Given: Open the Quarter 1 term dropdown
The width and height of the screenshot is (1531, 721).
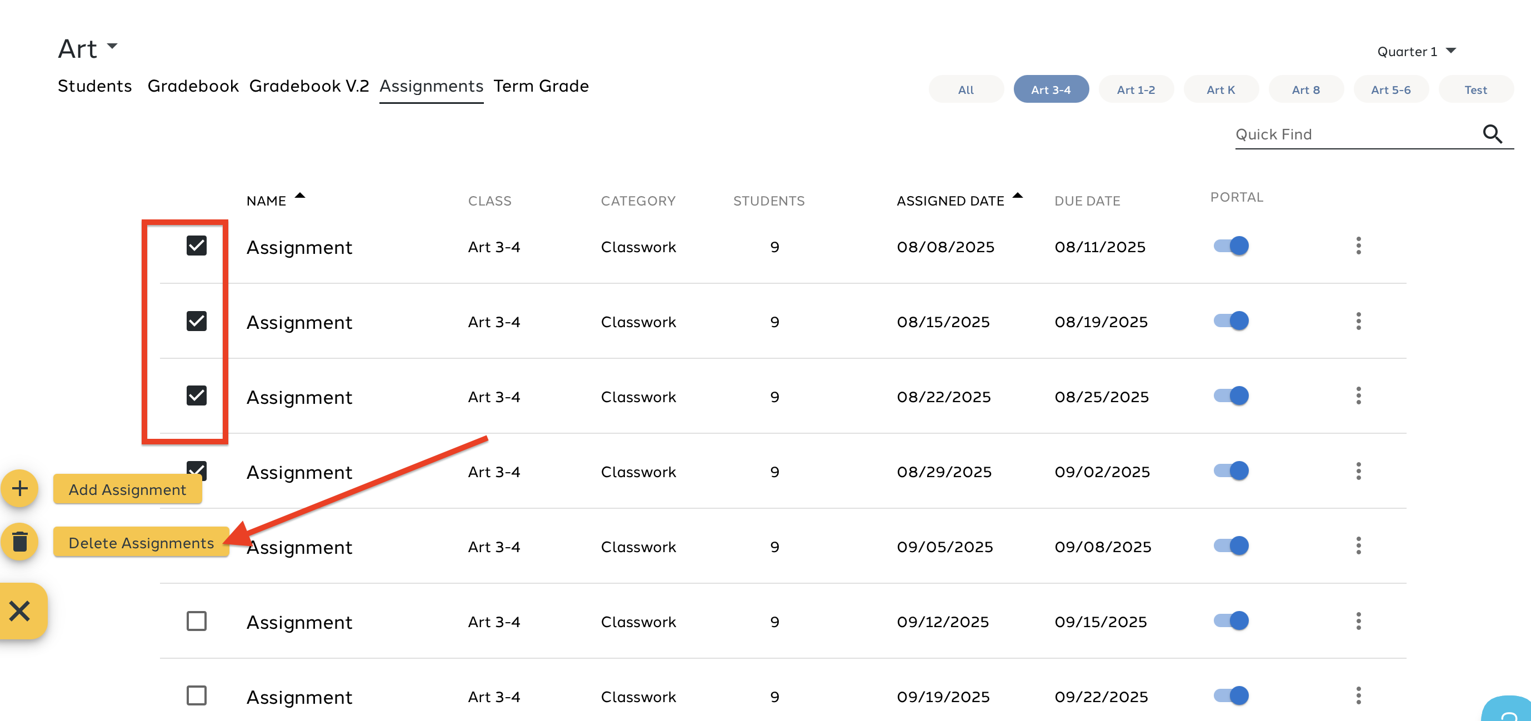Looking at the screenshot, I should click(x=1451, y=51).
